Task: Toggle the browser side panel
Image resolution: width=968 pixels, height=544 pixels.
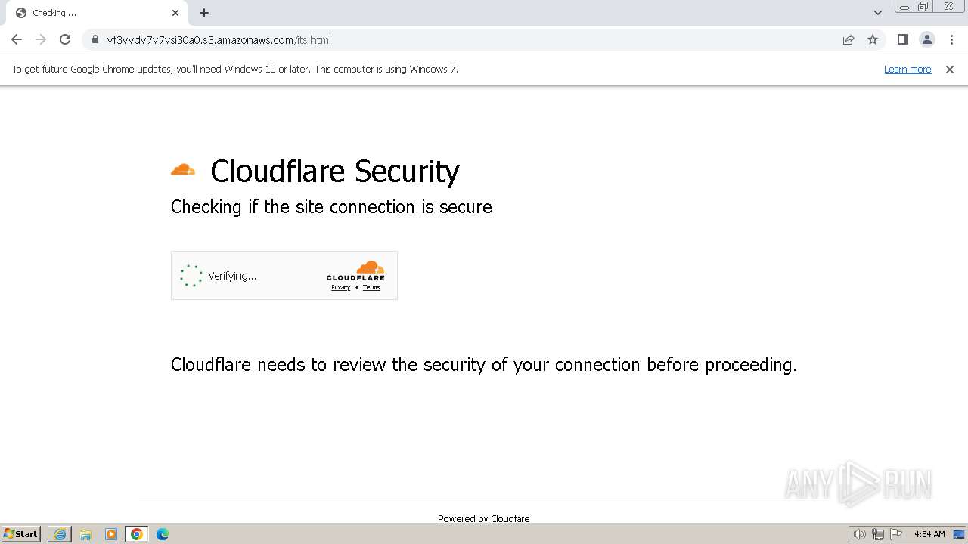Action: click(902, 39)
